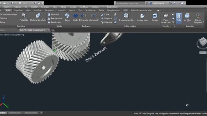Expand the Sección panel dropdown
This screenshot has height=116, width=207.
pos(171,26)
